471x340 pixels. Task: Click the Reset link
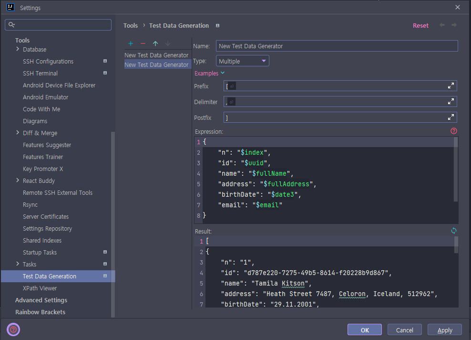coord(420,26)
